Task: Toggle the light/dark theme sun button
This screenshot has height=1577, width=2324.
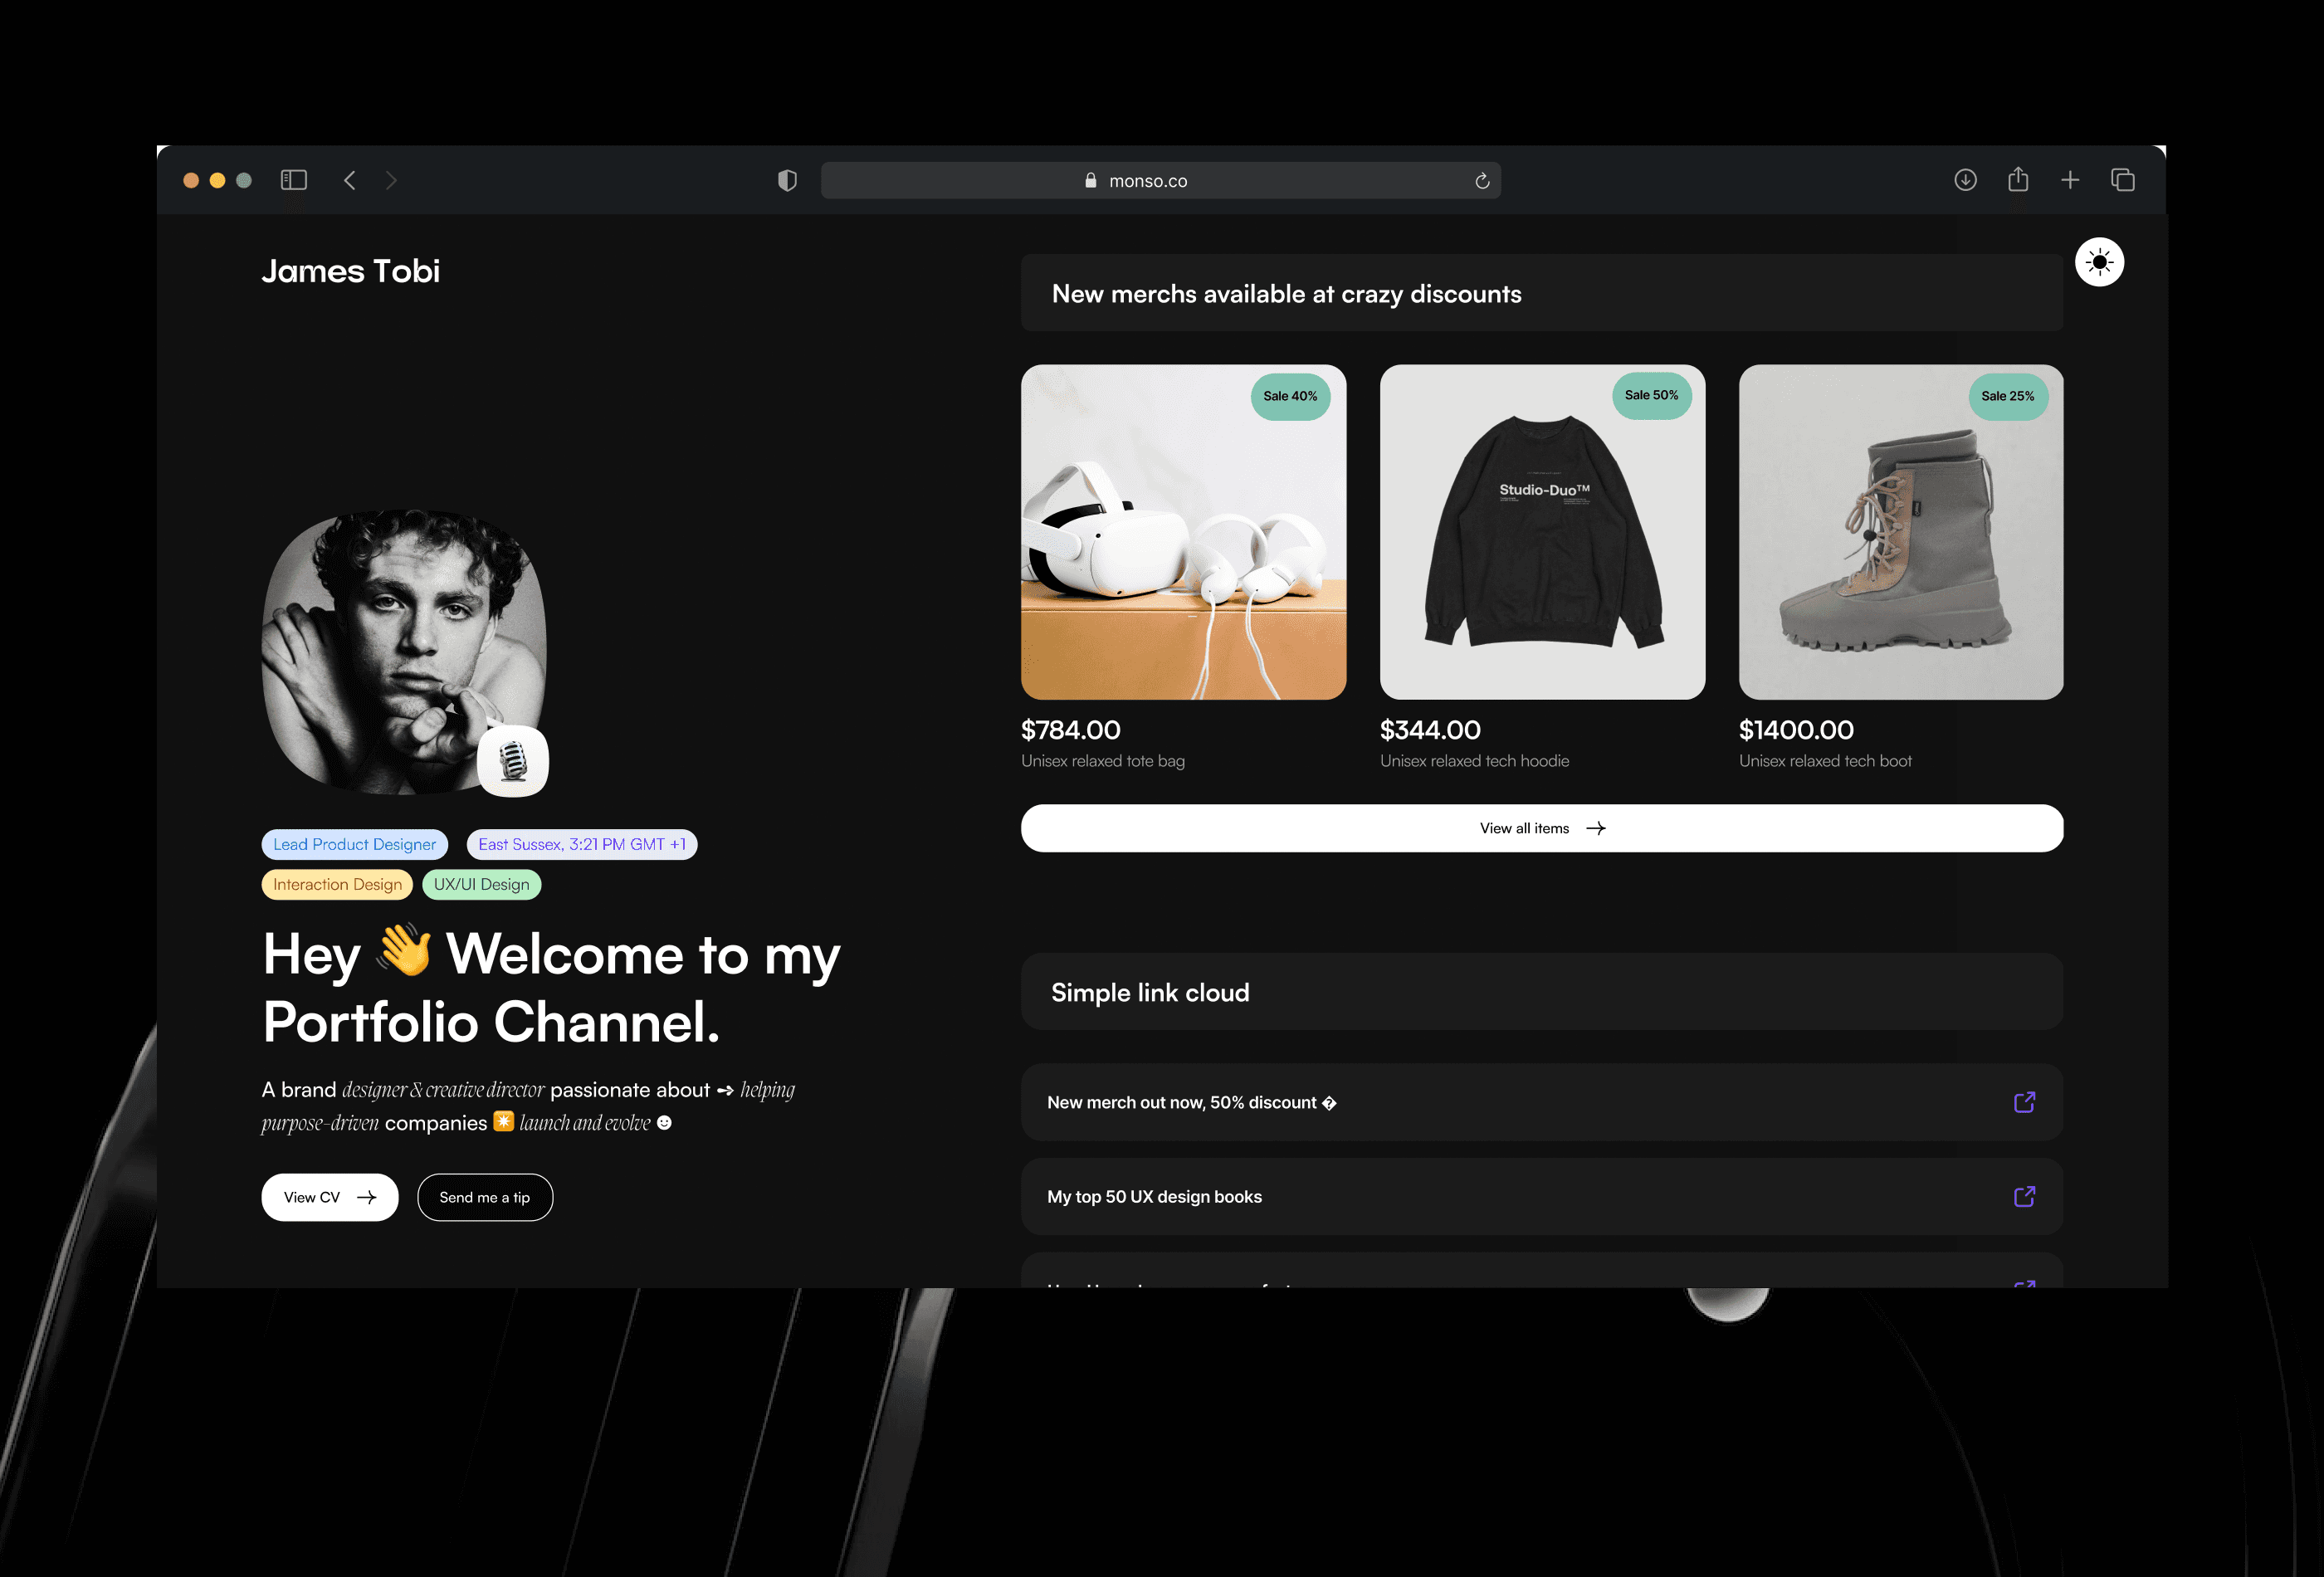Action: 2099,263
